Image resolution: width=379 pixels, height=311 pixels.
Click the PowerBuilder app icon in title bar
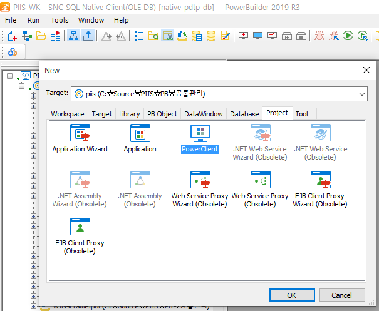tap(5, 7)
